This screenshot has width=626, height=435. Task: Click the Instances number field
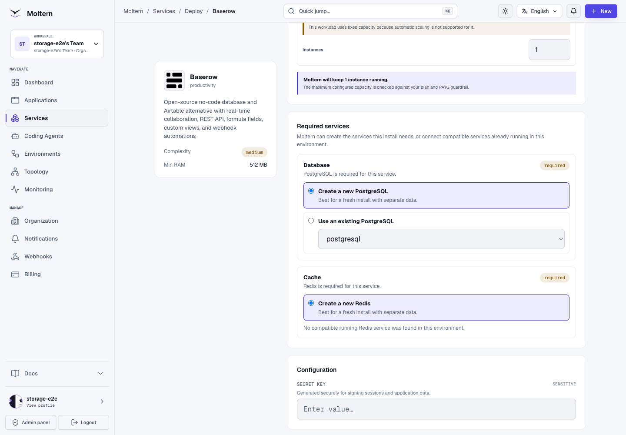(x=549, y=50)
